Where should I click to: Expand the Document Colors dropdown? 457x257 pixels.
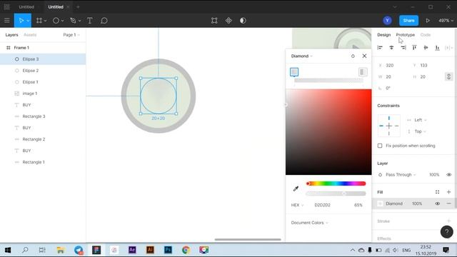pyautogui.click(x=309, y=223)
